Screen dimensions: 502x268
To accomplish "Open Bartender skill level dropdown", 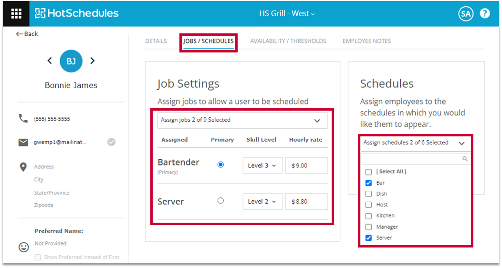I will click(x=262, y=165).
